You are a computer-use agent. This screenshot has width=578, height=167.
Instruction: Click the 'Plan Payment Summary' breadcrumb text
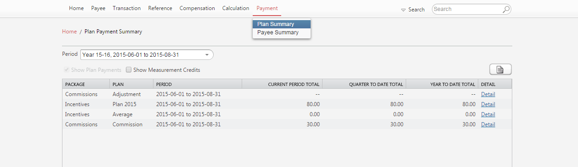(x=113, y=32)
